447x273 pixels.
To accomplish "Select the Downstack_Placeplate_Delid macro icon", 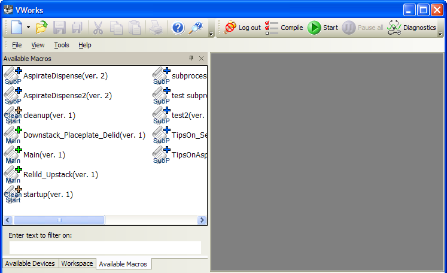I will point(13,135).
